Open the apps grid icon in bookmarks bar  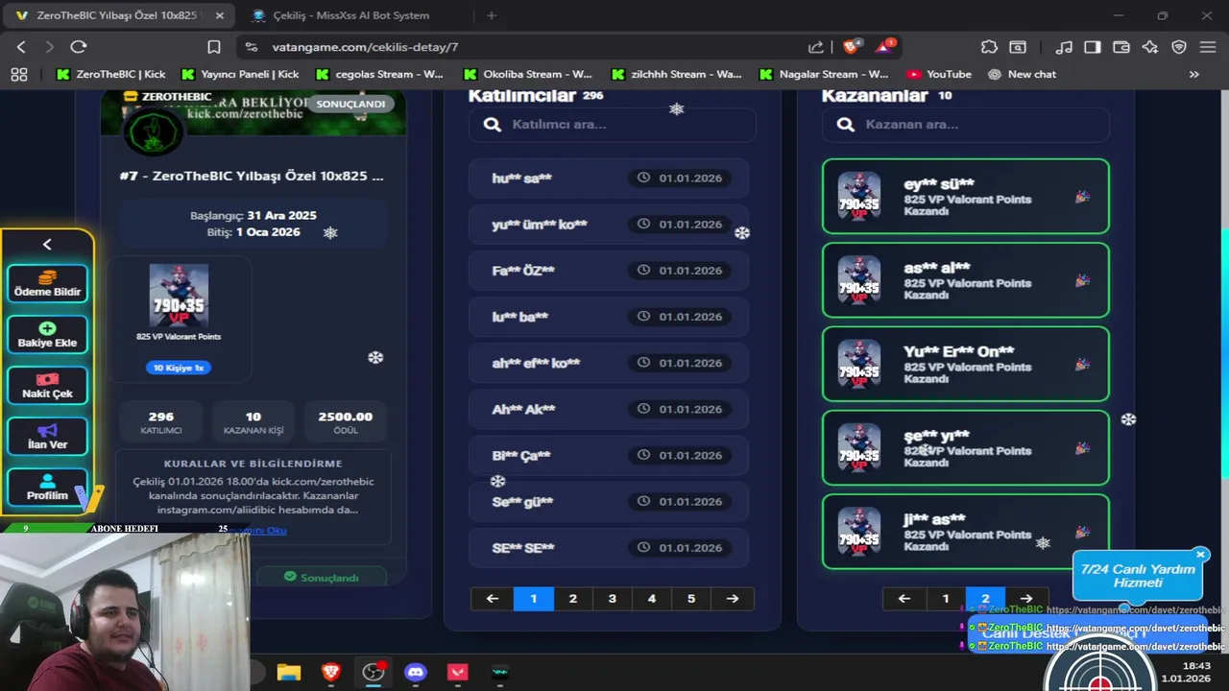(18, 74)
